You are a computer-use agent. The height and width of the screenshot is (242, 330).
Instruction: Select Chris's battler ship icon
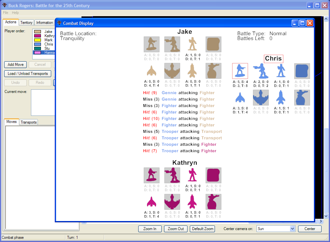[x=261, y=97]
